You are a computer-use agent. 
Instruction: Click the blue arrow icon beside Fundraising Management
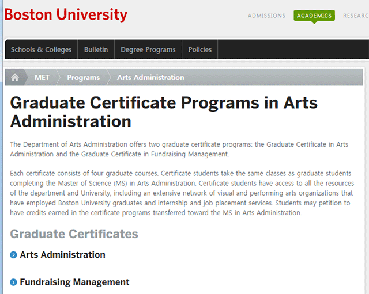coord(13,282)
